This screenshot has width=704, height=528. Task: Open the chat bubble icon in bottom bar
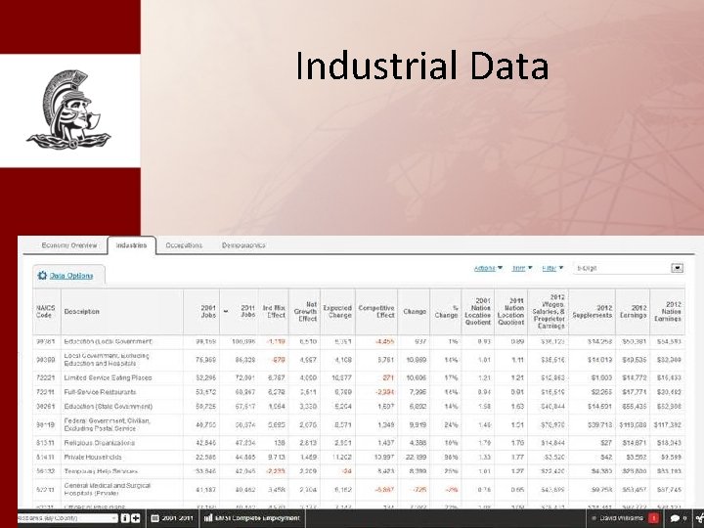click(675, 518)
